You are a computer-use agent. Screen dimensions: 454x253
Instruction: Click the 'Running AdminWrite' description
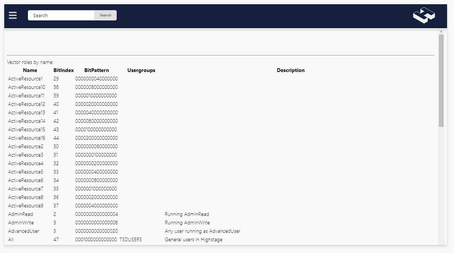pyautogui.click(x=187, y=223)
